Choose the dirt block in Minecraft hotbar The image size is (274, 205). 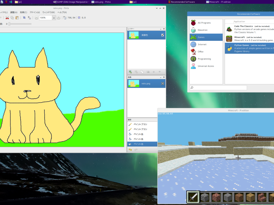click(x=239, y=197)
